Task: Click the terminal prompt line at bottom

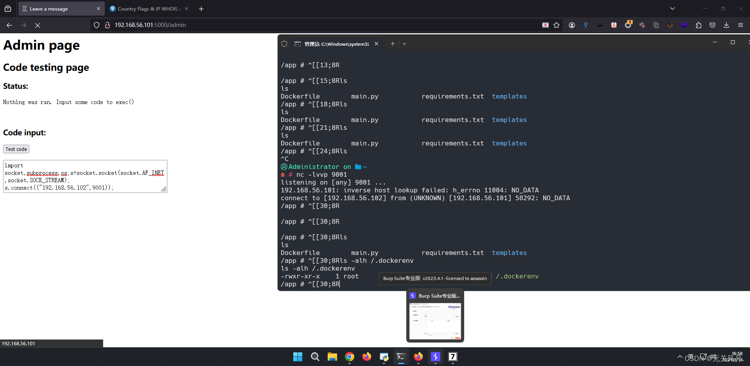Action: coord(310,284)
